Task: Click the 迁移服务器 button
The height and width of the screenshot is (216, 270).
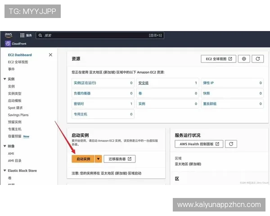Action: click(x=120, y=159)
